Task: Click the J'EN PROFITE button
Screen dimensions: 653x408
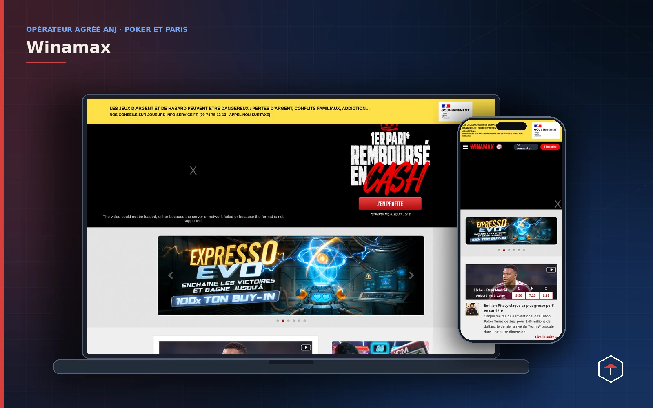Action: [390, 204]
